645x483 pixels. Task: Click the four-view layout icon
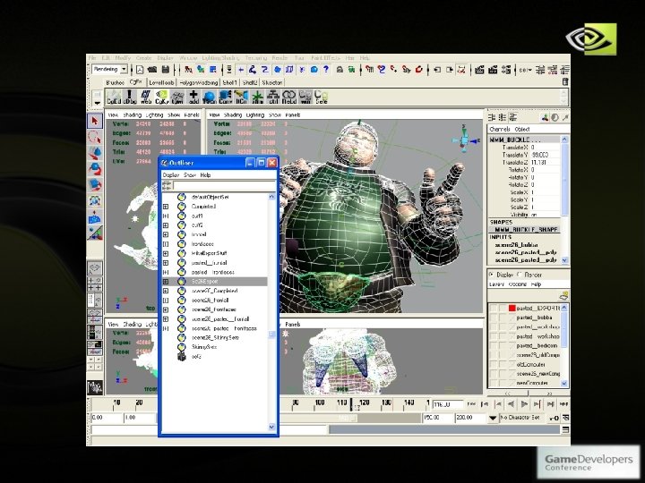click(x=95, y=284)
